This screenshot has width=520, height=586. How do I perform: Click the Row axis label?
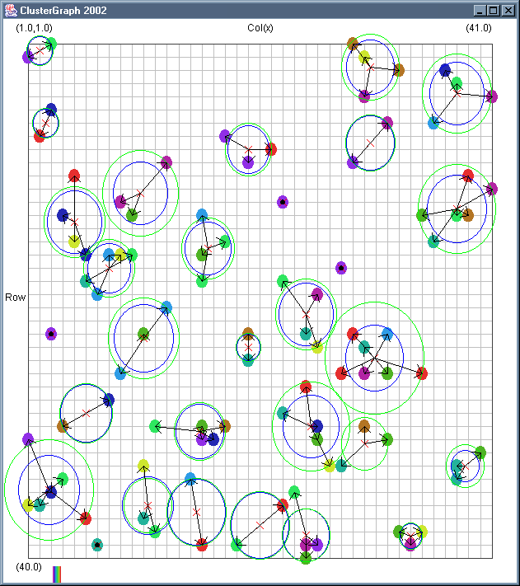click(16, 297)
